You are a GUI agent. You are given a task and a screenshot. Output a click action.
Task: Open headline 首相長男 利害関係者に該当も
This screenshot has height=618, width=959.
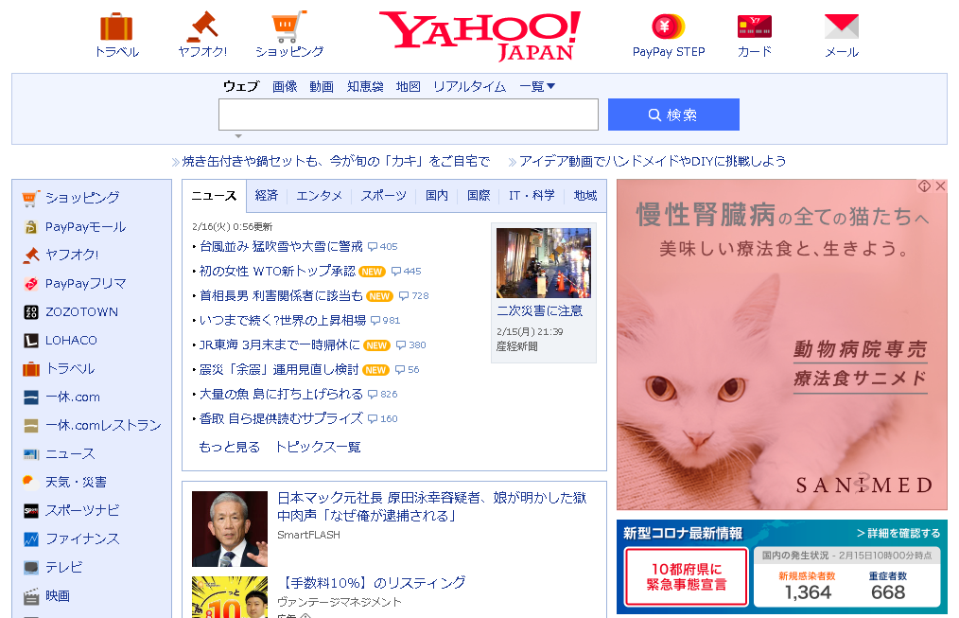point(281,295)
